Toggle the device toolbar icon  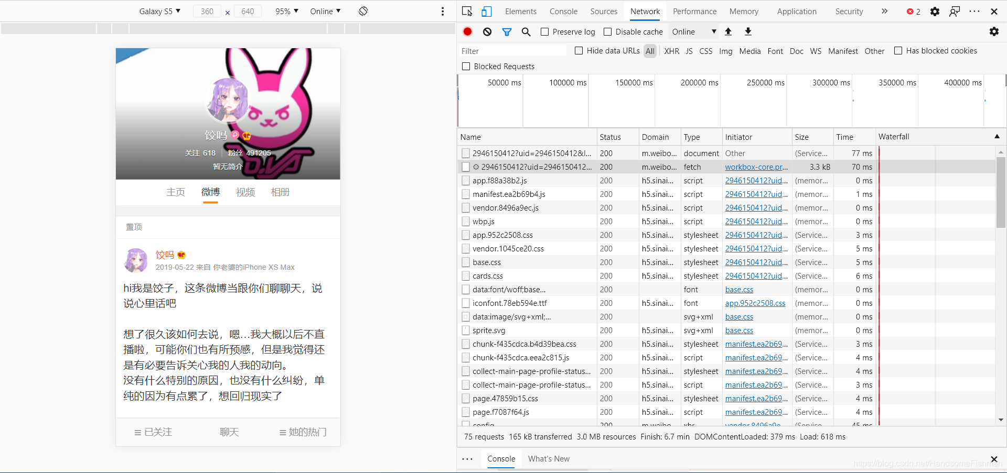(x=487, y=11)
